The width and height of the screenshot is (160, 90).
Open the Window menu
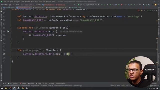coord(48,2)
